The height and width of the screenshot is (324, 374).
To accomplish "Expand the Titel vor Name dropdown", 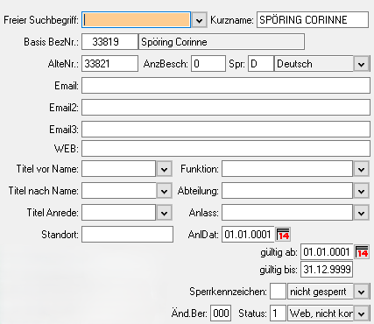I will tap(164, 169).
